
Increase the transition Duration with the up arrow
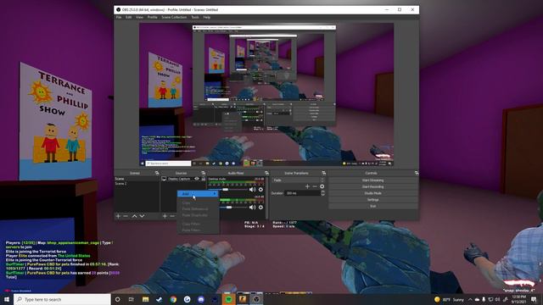(x=323, y=192)
